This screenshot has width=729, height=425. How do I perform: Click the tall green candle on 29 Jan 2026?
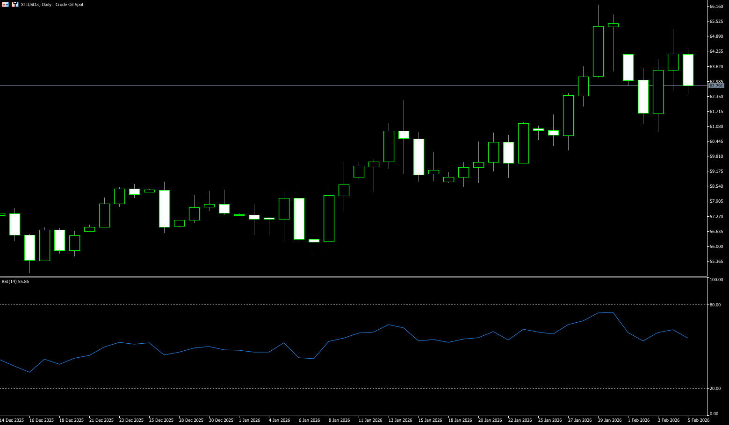[598, 51]
